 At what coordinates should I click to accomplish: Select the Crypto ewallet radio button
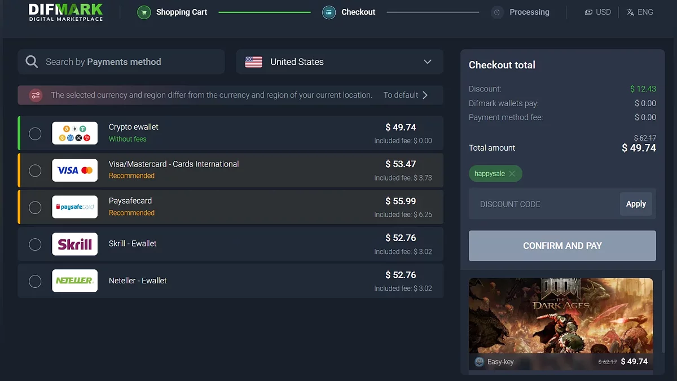[x=35, y=134]
